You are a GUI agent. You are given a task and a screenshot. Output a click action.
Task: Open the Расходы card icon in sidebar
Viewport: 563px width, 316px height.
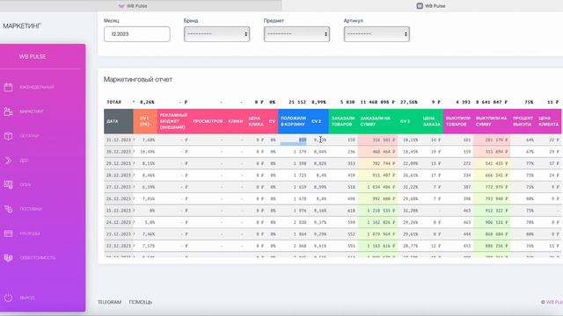[8, 233]
